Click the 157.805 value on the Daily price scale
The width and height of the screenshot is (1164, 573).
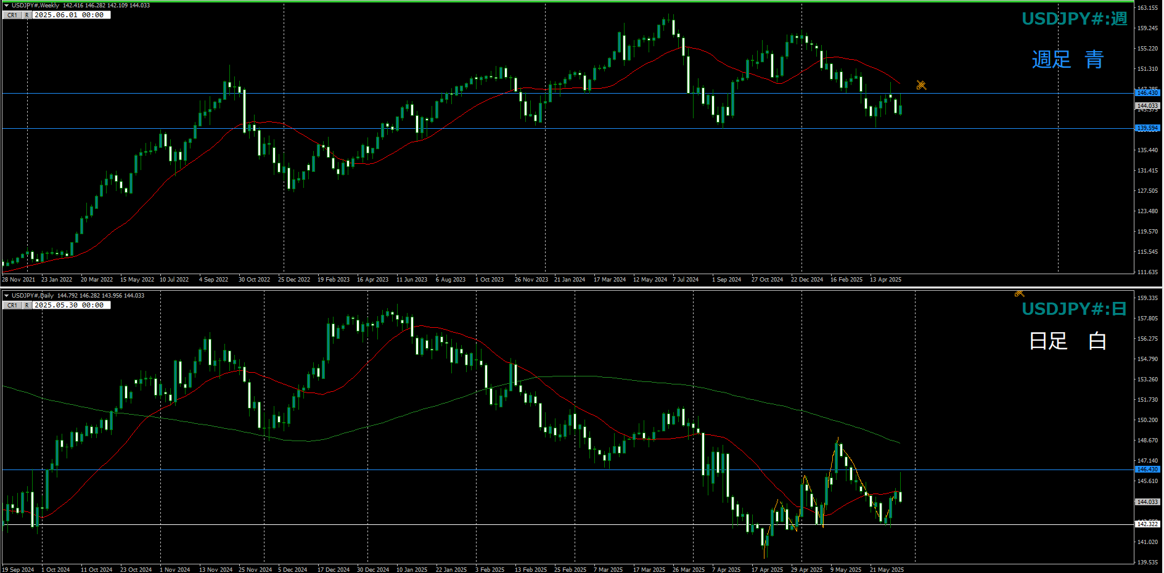pyautogui.click(x=1147, y=319)
